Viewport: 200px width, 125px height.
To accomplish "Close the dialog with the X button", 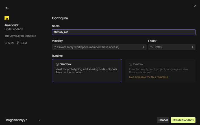I will click(x=195, y=6).
